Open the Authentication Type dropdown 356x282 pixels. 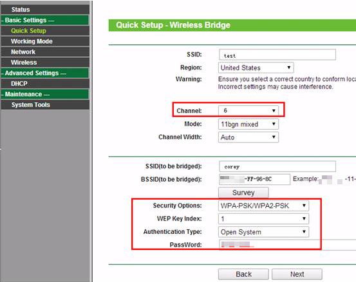click(x=263, y=232)
